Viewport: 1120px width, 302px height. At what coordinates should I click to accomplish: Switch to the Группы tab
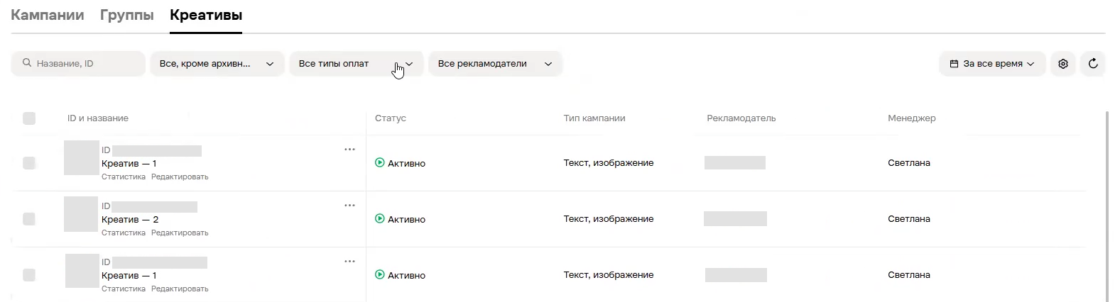[x=127, y=15]
